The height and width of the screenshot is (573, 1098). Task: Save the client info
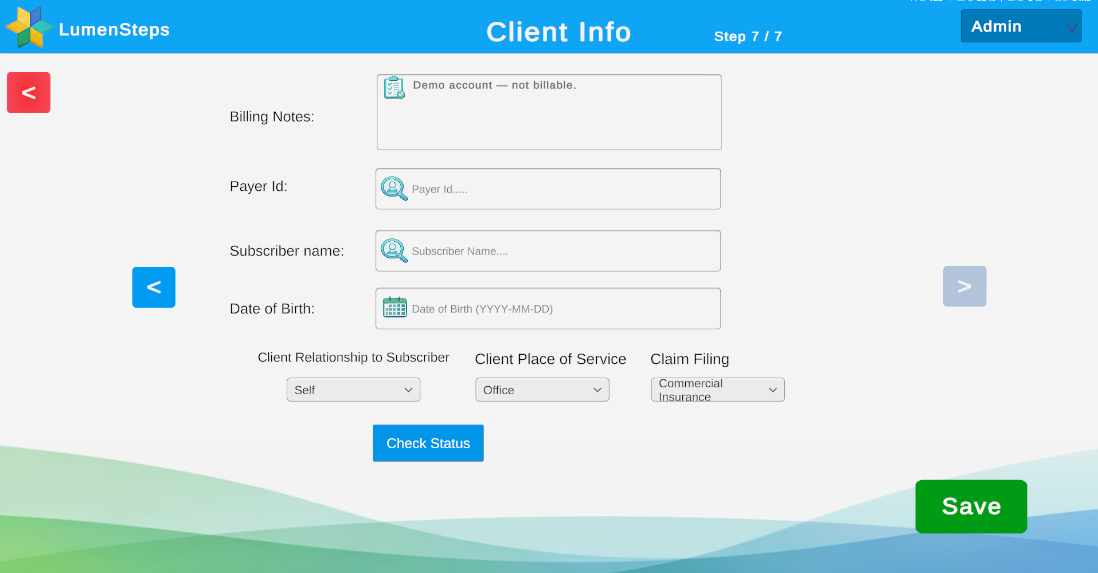pyautogui.click(x=971, y=507)
